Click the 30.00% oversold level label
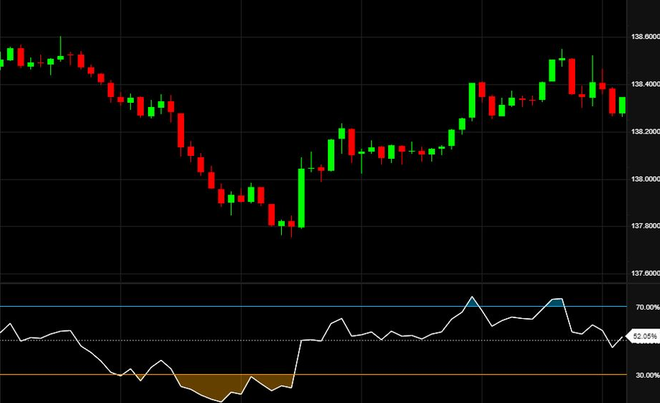The image size is (660, 403). 647,375
